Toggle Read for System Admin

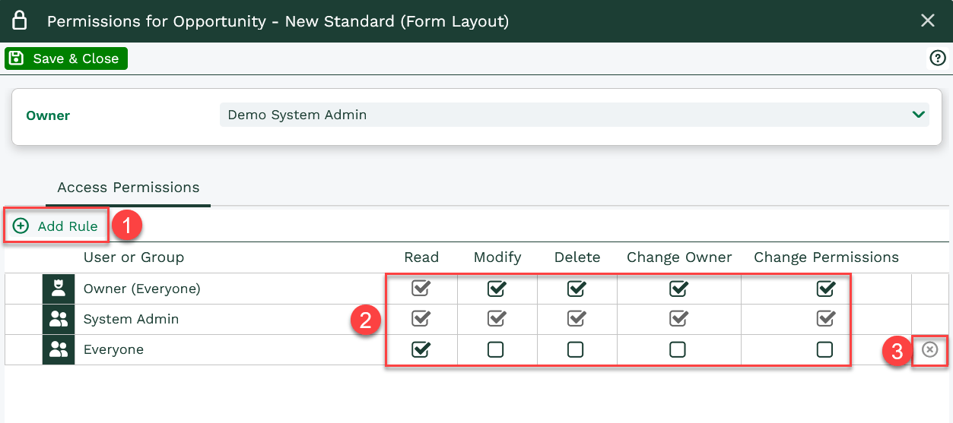coord(421,319)
